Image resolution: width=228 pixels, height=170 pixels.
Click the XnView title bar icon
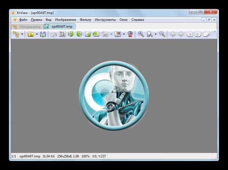pyautogui.click(x=13, y=13)
